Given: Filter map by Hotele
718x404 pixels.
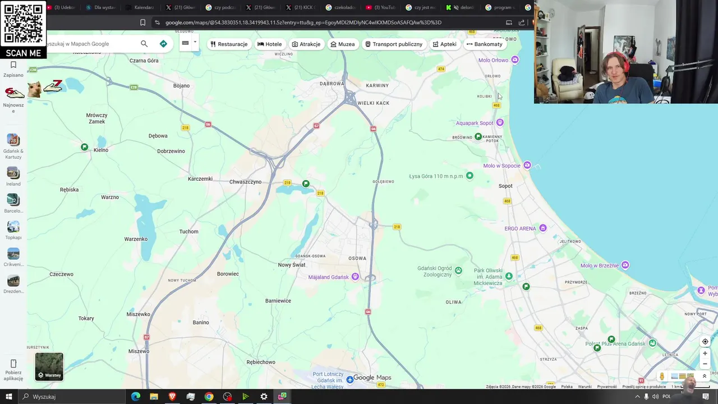Looking at the screenshot, I should tap(269, 44).
